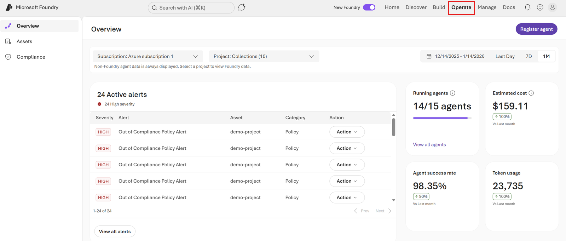
Task: Click the 24 Active alerts heading
Action: (x=122, y=94)
